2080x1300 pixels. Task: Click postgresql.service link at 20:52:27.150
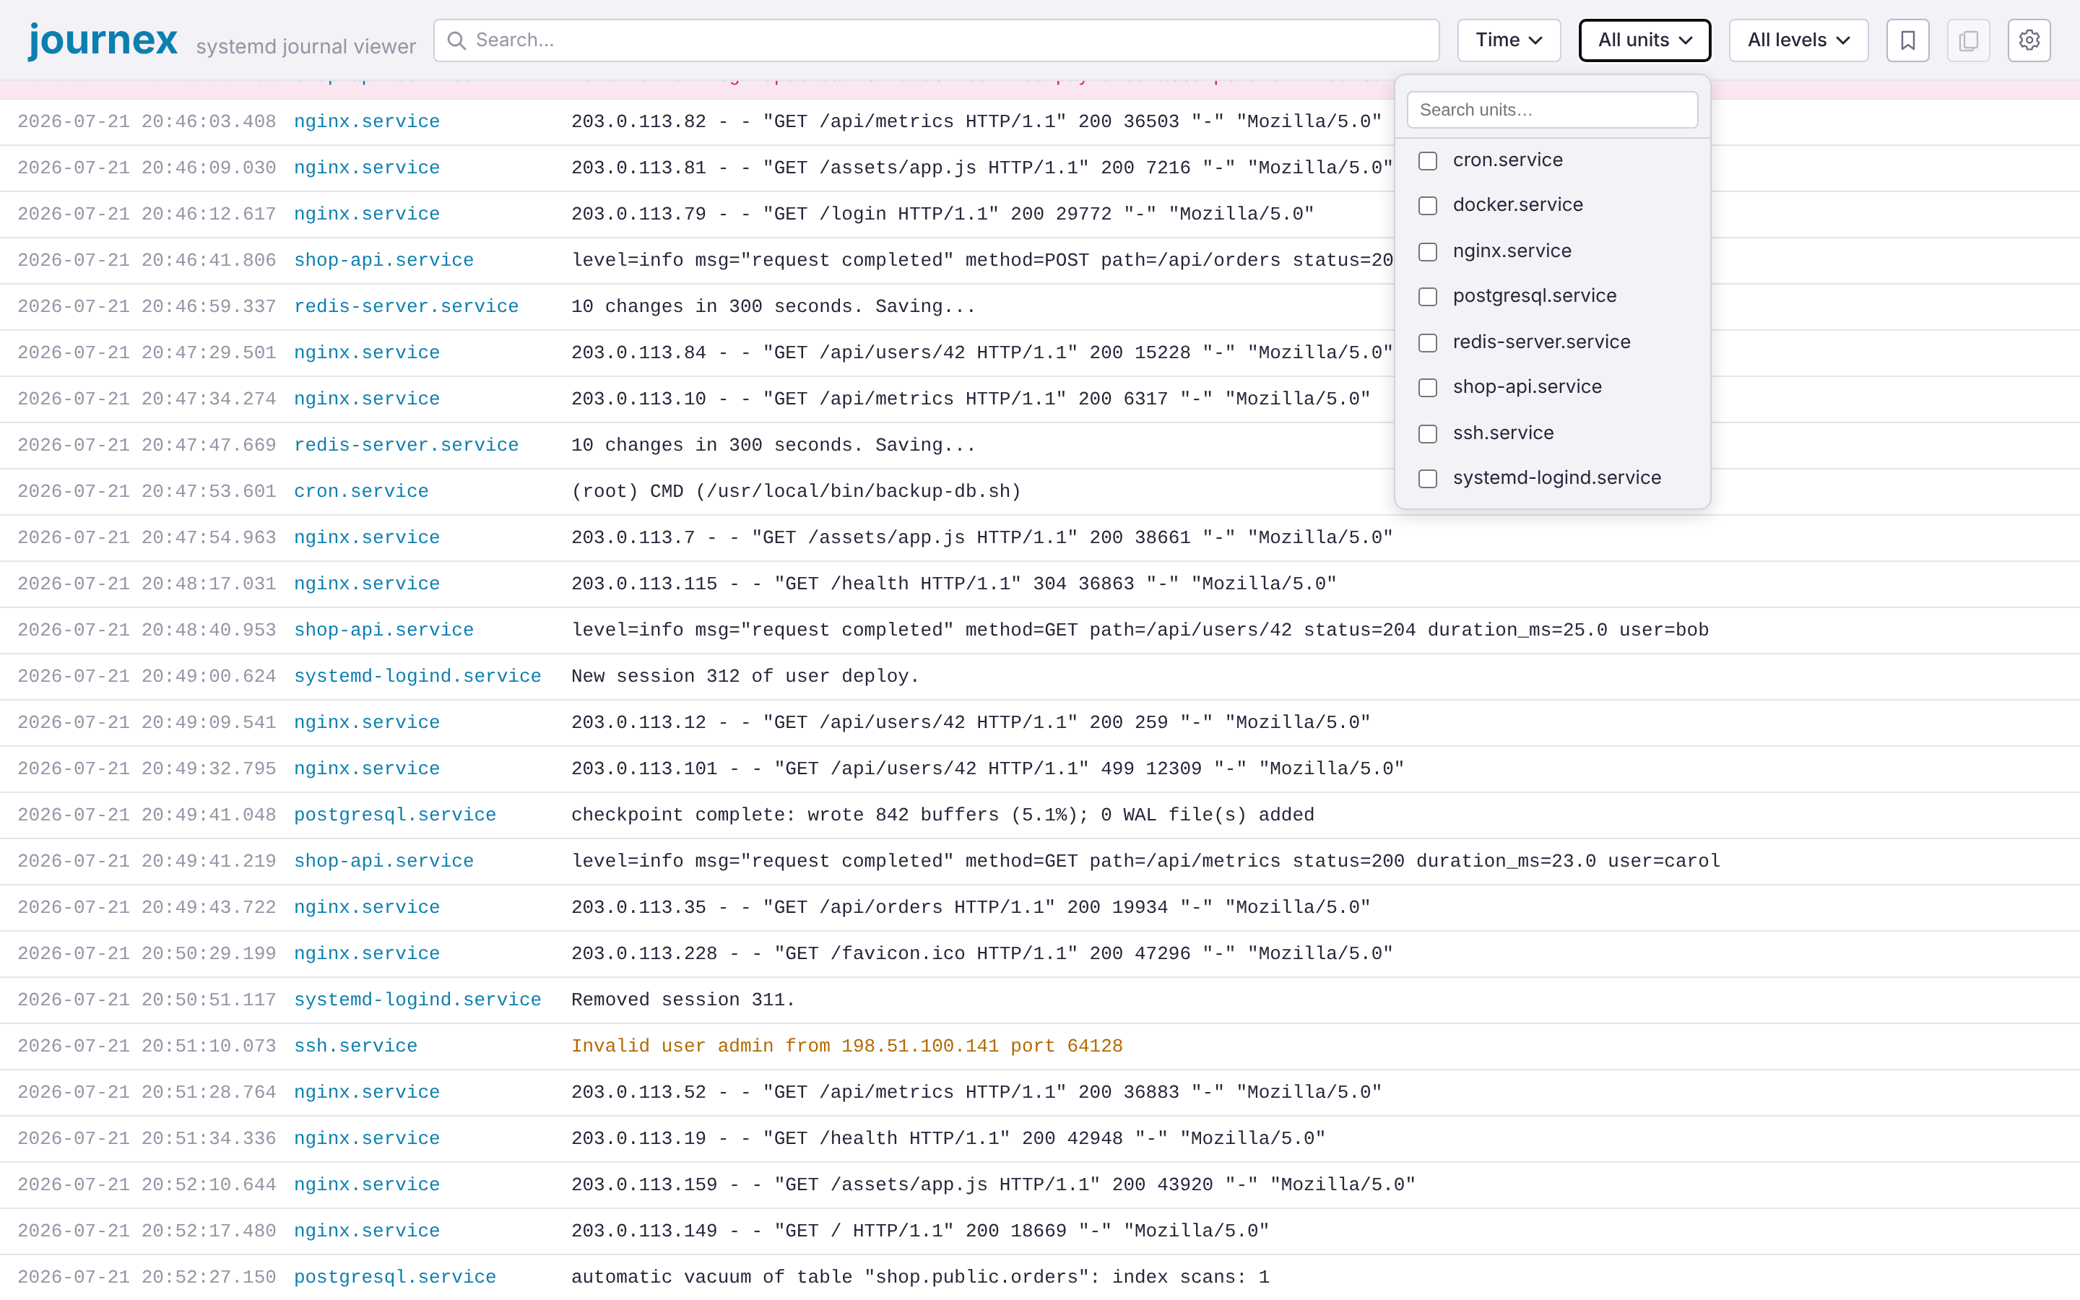click(394, 1277)
